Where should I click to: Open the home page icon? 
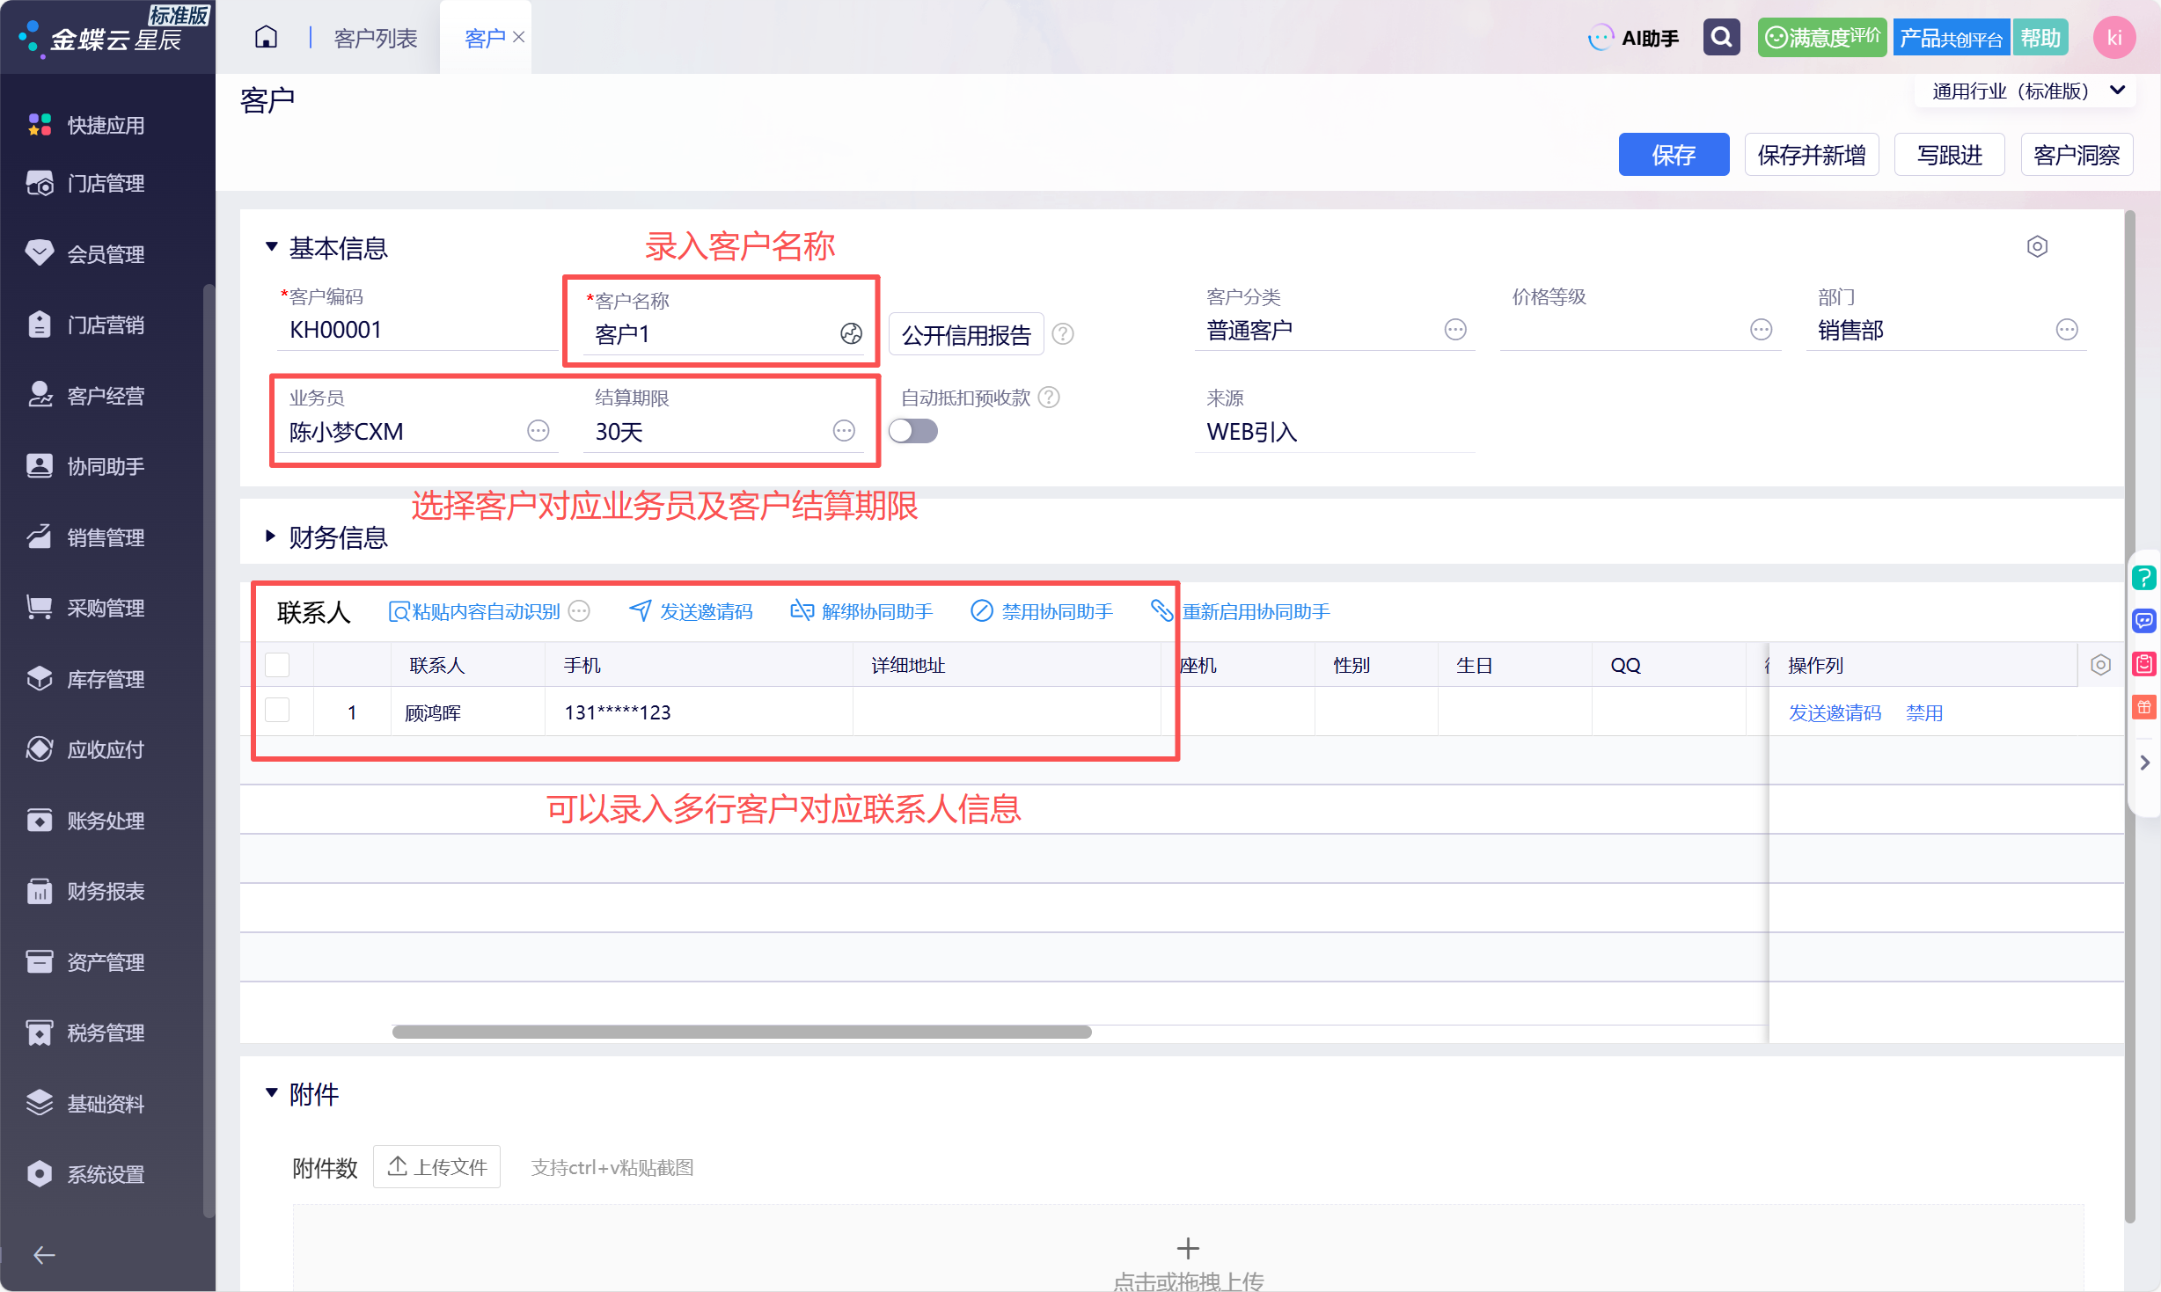266,37
